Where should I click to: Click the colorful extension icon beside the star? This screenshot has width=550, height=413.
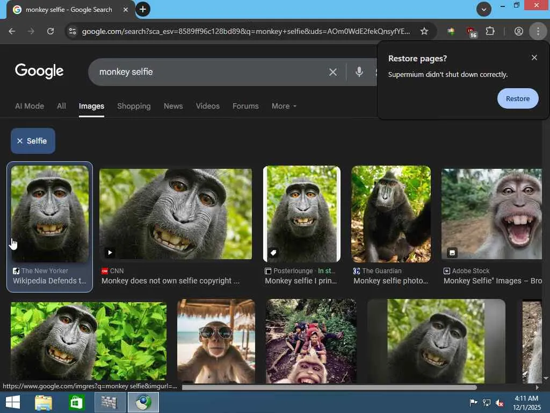pos(451,31)
